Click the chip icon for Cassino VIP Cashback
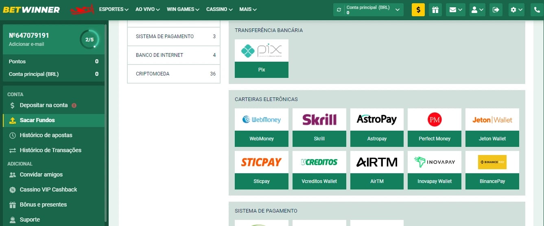The width and height of the screenshot is (544, 226). [12, 189]
